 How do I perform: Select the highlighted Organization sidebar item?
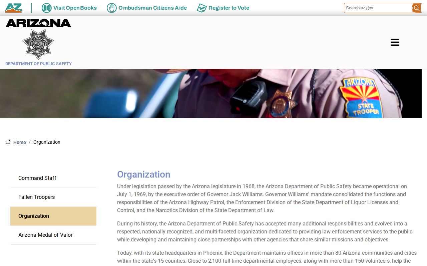pyautogui.click(x=53, y=216)
